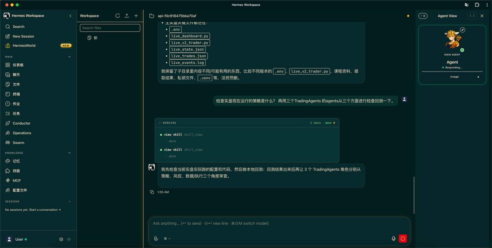The height and width of the screenshot is (248, 492).
Task: Click the user avatar beside the sent message
Action: tap(404, 99)
